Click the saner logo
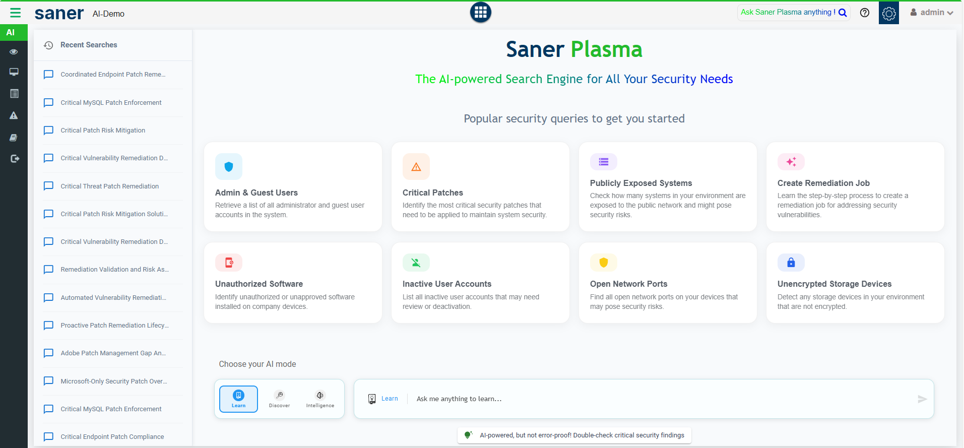Image resolution: width=964 pixels, height=448 pixels. [59, 14]
